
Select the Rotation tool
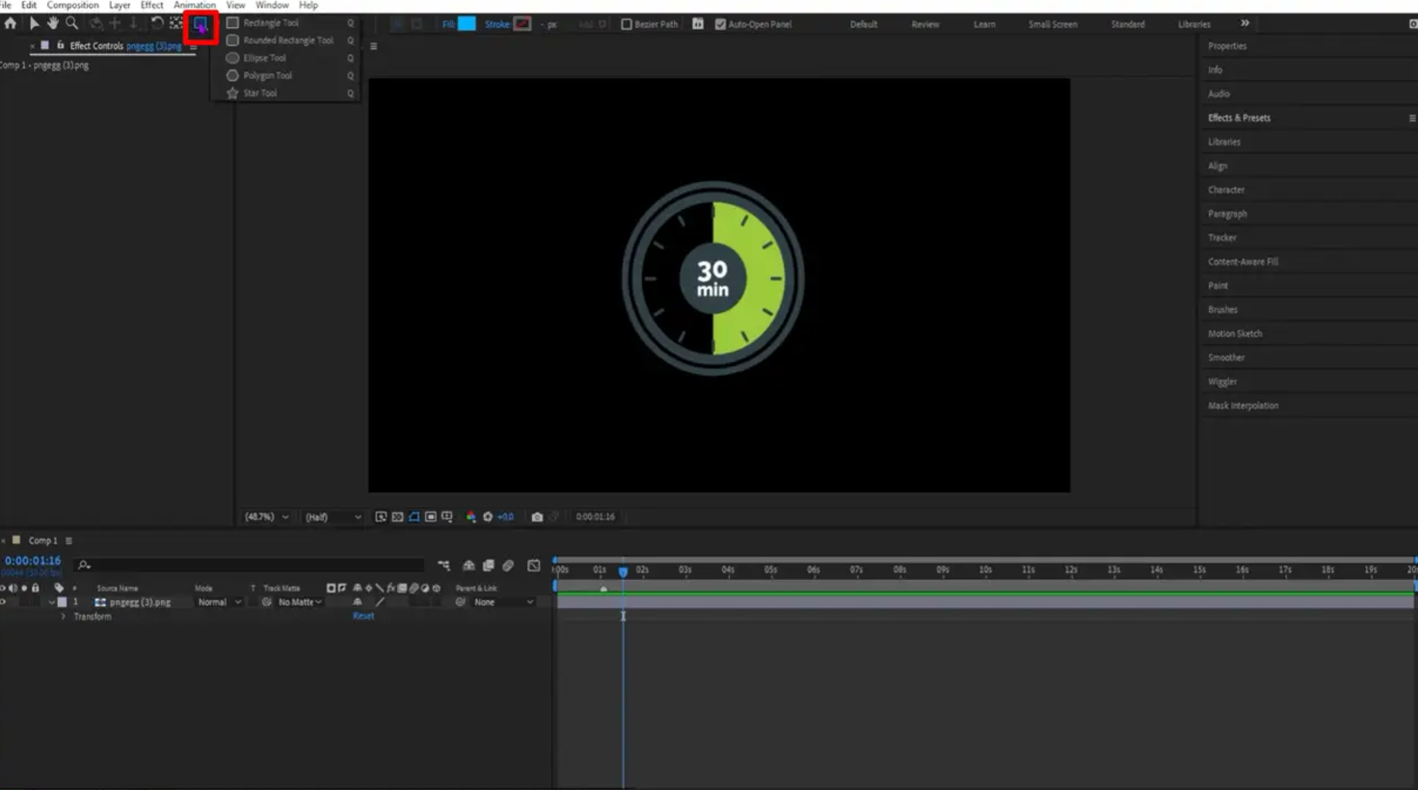click(157, 23)
